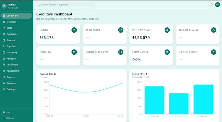Click the MONTHLY GROWTH label
Screen dimensions: 222x122
(188, 52)
